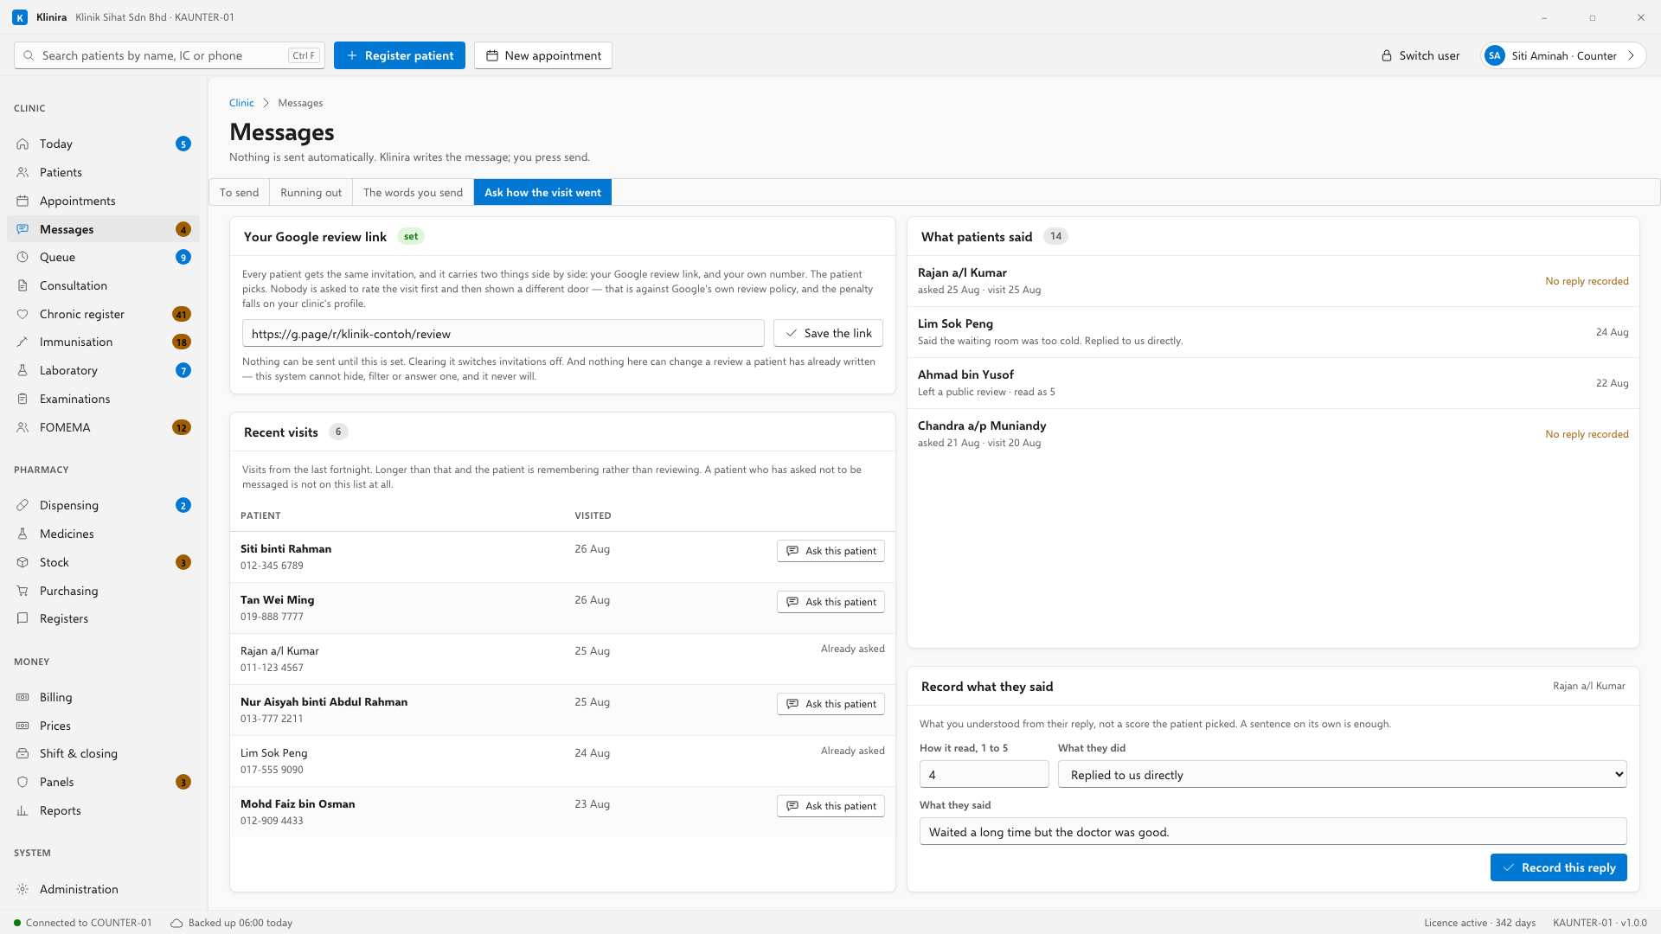Click the Laboratory flask icon
Viewport: 1661px width, 934px height.
click(x=22, y=370)
